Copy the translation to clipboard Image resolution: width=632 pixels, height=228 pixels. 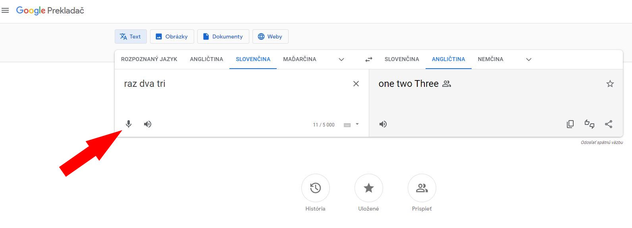[x=570, y=124]
